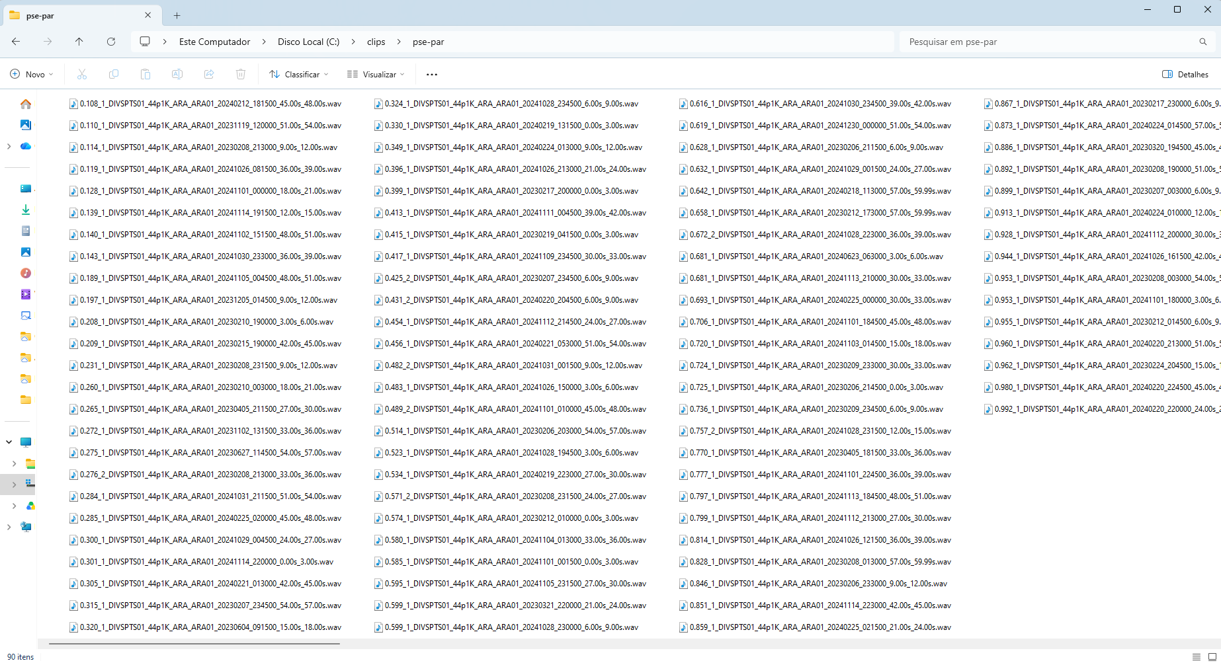Viewport: 1221px width, 663px height.
Task: Select file starting 0.867_1_DIVSPTS01
Action: (x=1102, y=104)
